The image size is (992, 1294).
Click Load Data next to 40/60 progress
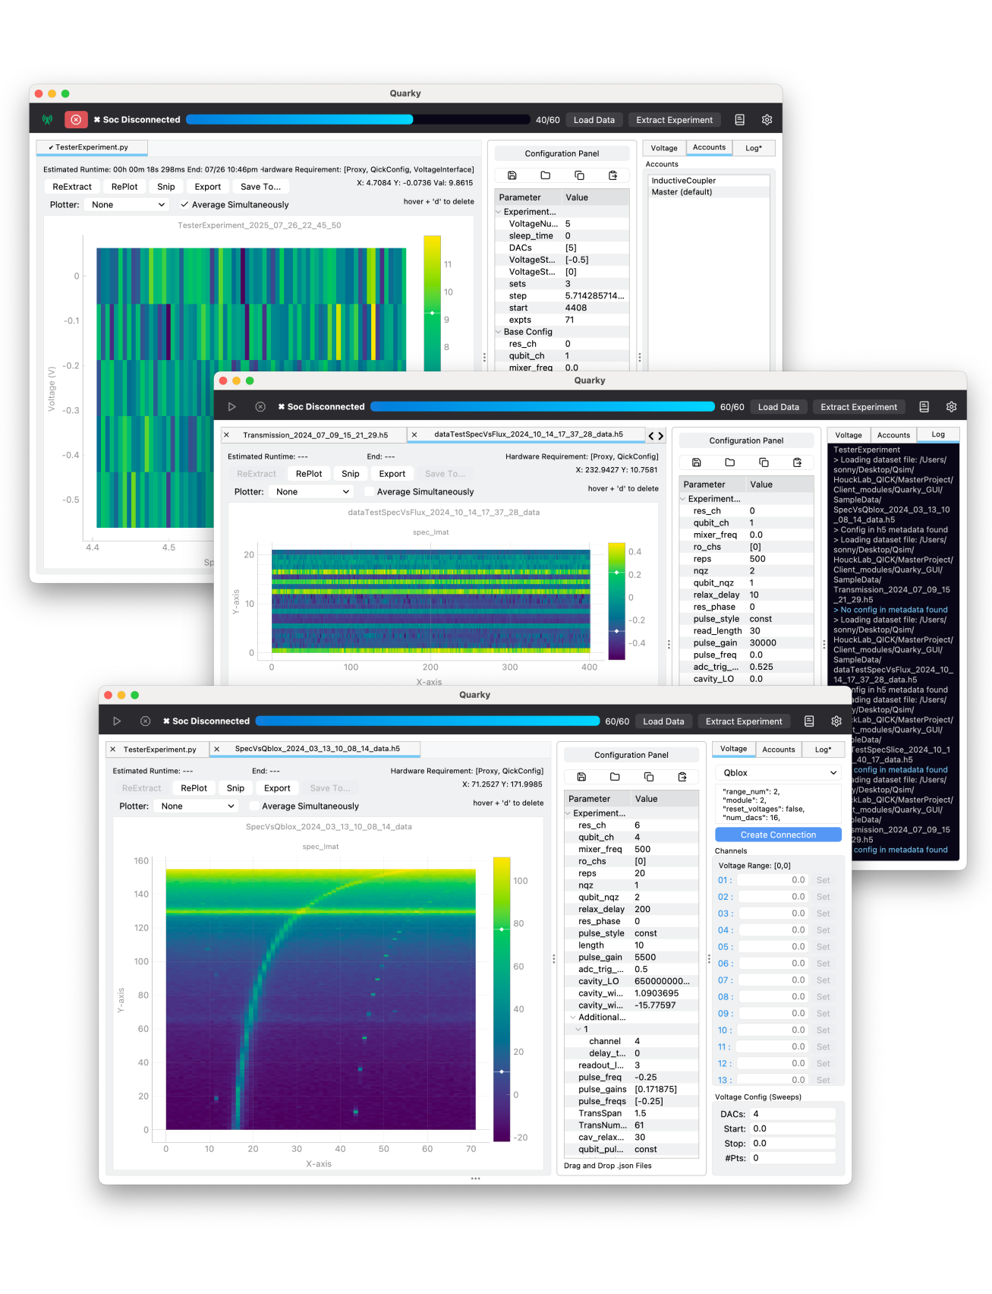point(594,119)
